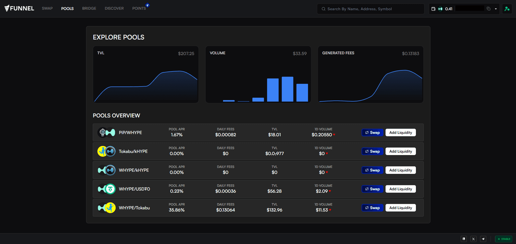
Task: Open the BRIDGE tab
Action: click(x=89, y=8)
